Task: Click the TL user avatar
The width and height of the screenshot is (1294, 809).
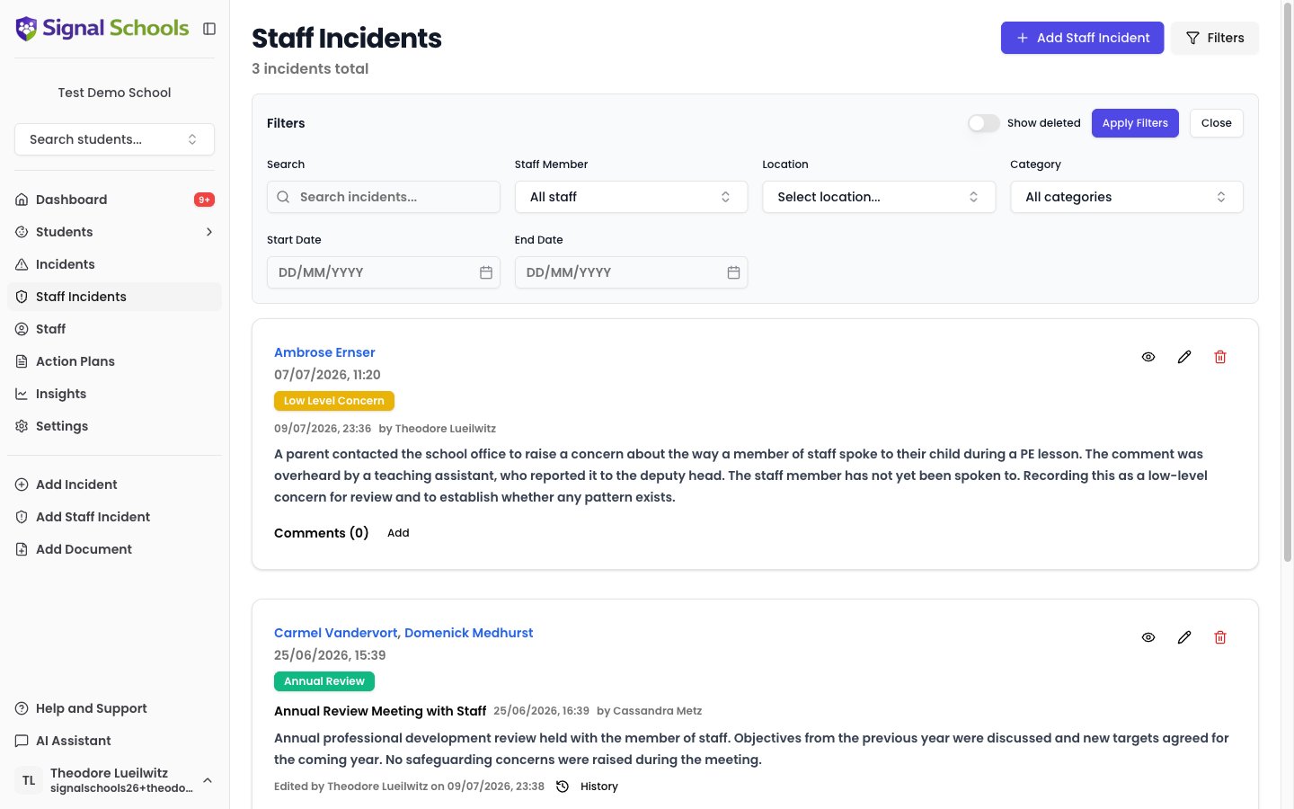Action: (x=29, y=780)
